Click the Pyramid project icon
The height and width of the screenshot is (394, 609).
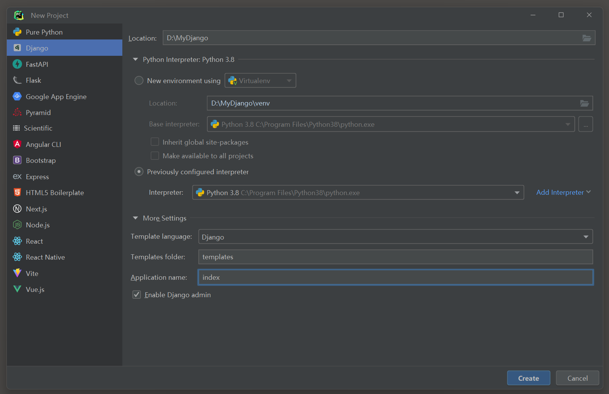tap(17, 112)
